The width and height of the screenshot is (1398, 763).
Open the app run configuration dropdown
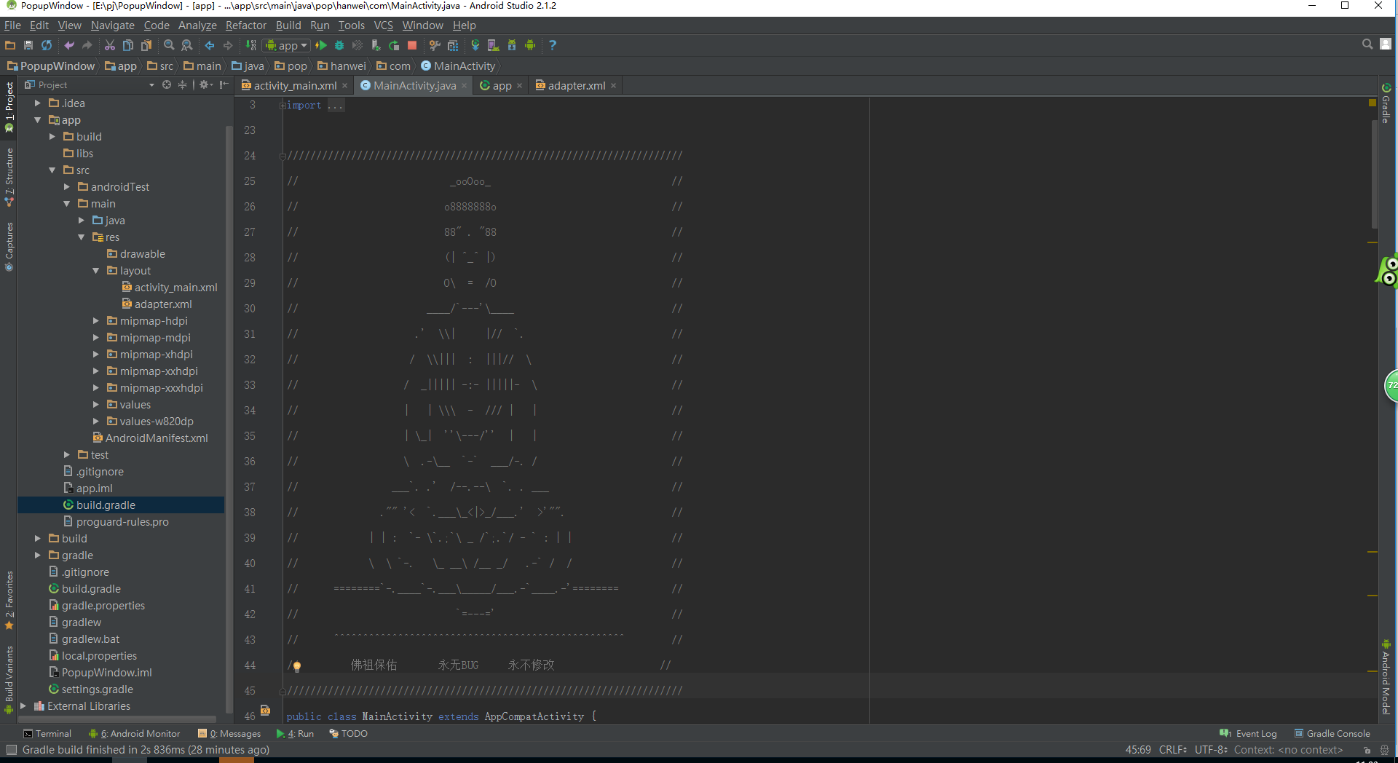point(287,45)
